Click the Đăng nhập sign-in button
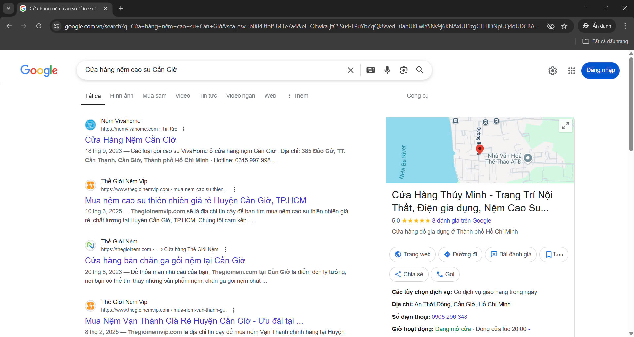Image resolution: width=634 pixels, height=337 pixels. click(x=600, y=70)
